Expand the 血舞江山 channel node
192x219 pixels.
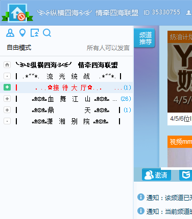point(7,99)
